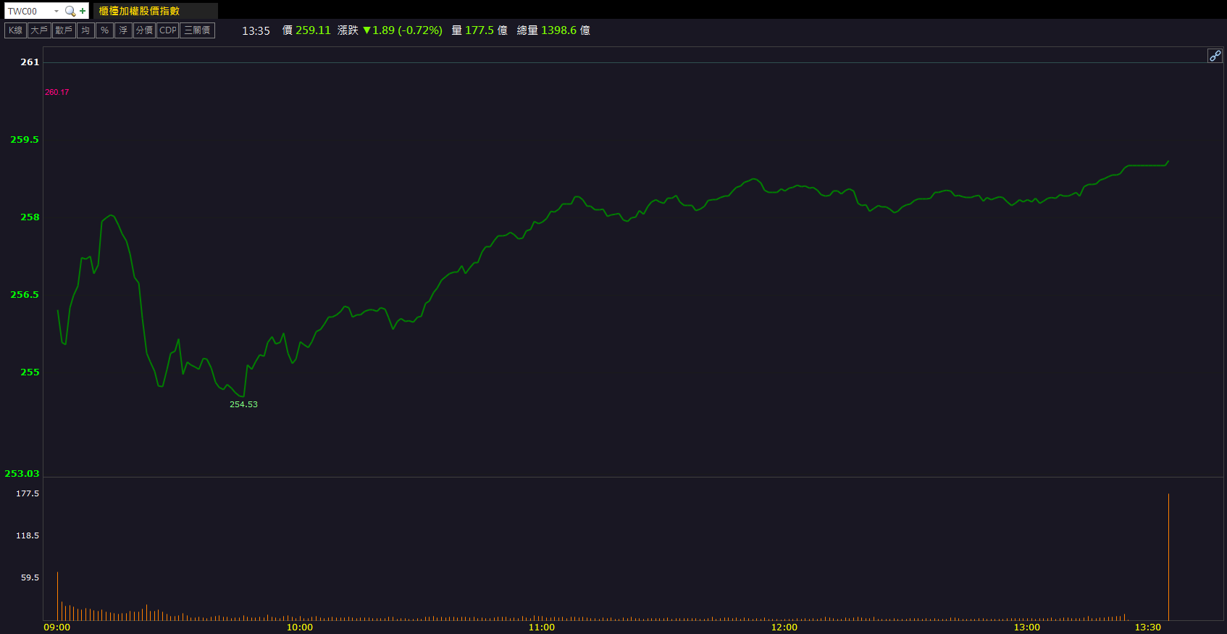Enable the CDP indicator button

click(167, 30)
